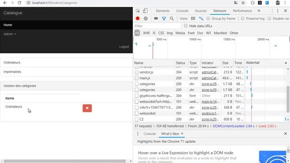290x163 pixels.
Task: Select the Ordinateurs category link
Action: [x=12, y=62]
